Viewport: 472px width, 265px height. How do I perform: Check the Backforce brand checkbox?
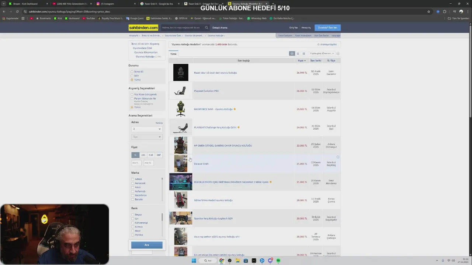pyautogui.click(x=133, y=195)
